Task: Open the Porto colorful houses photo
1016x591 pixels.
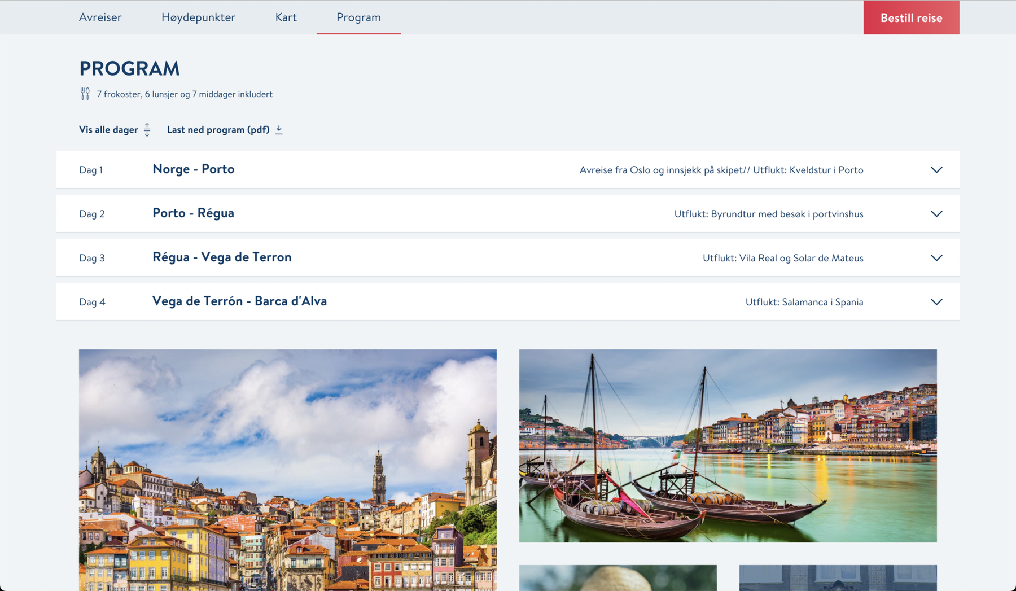Action: tap(288, 470)
